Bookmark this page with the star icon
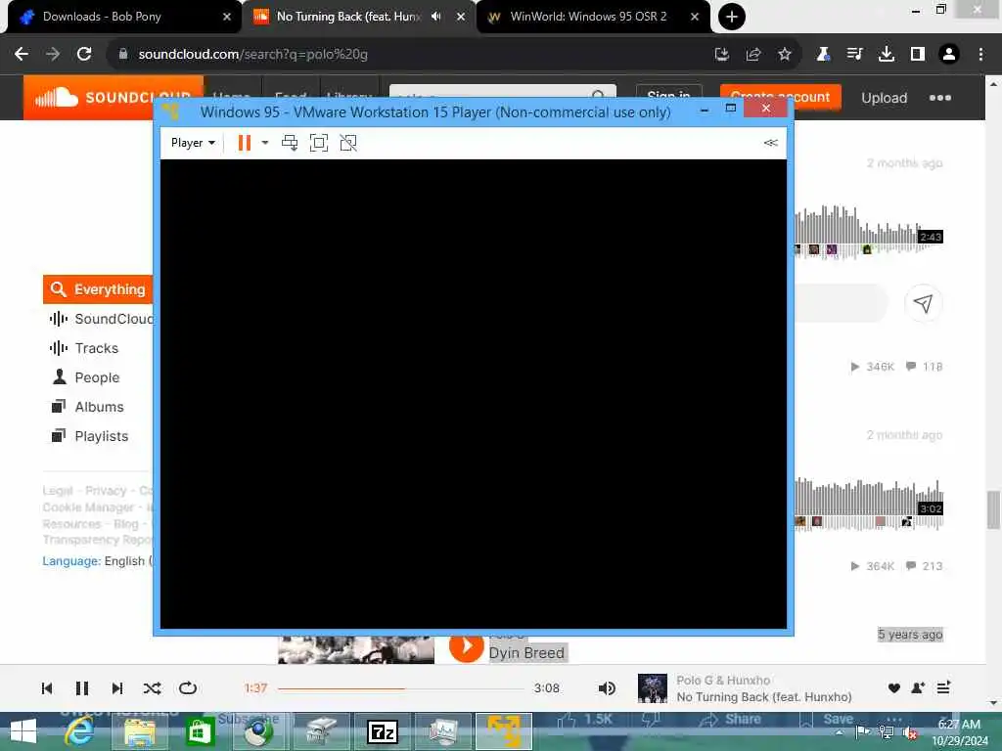The height and width of the screenshot is (751, 1002). (785, 55)
